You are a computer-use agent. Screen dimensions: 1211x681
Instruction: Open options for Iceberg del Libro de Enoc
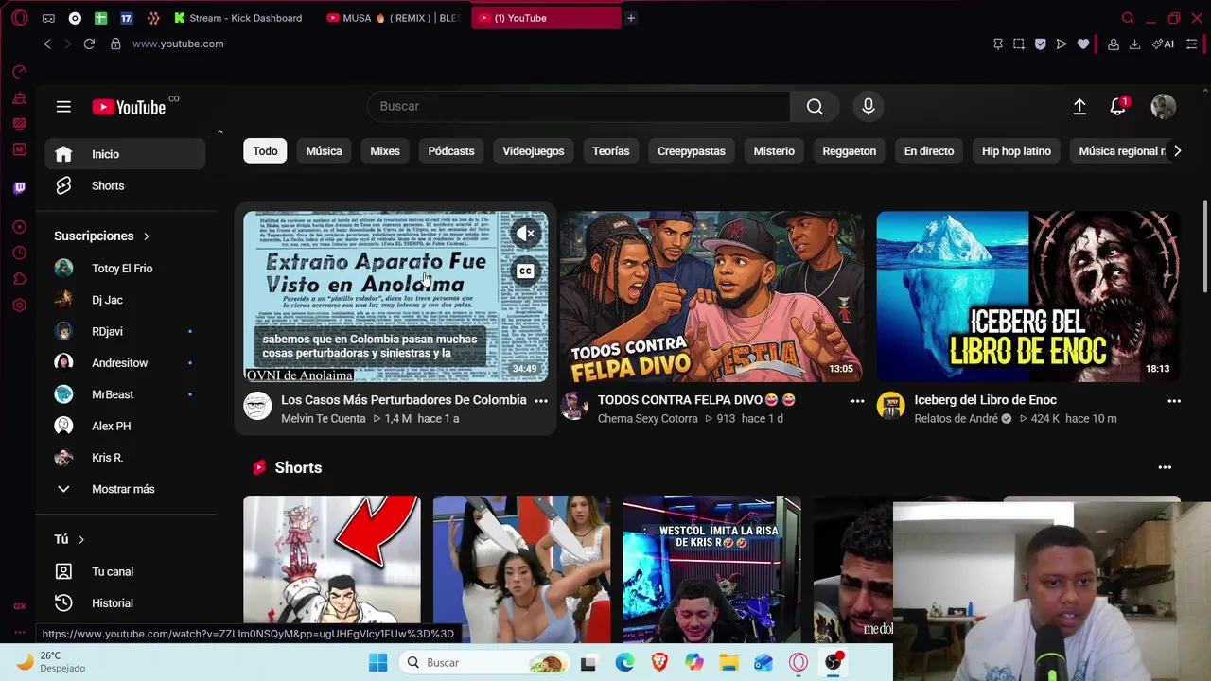1174,401
